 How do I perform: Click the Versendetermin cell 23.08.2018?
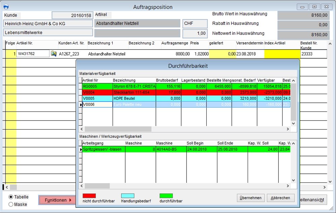click(x=250, y=54)
